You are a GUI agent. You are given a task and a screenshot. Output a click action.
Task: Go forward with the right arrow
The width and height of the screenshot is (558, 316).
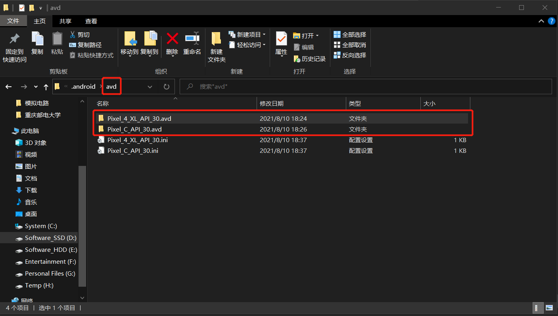(x=24, y=87)
